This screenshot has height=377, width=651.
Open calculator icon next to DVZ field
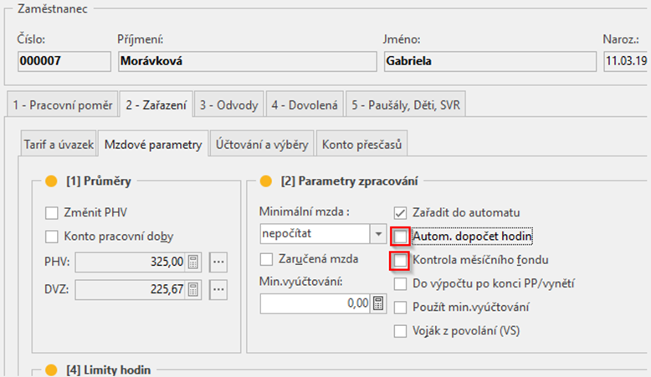[x=194, y=290]
